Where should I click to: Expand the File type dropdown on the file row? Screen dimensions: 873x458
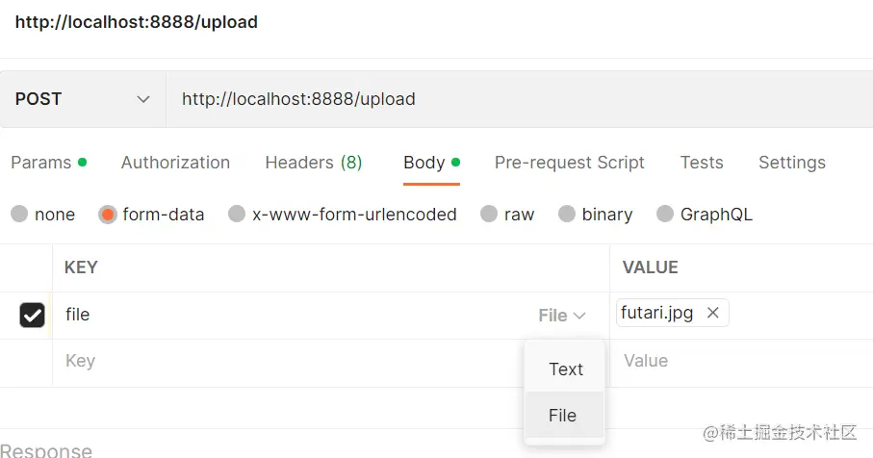pyautogui.click(x=562, y=316)
